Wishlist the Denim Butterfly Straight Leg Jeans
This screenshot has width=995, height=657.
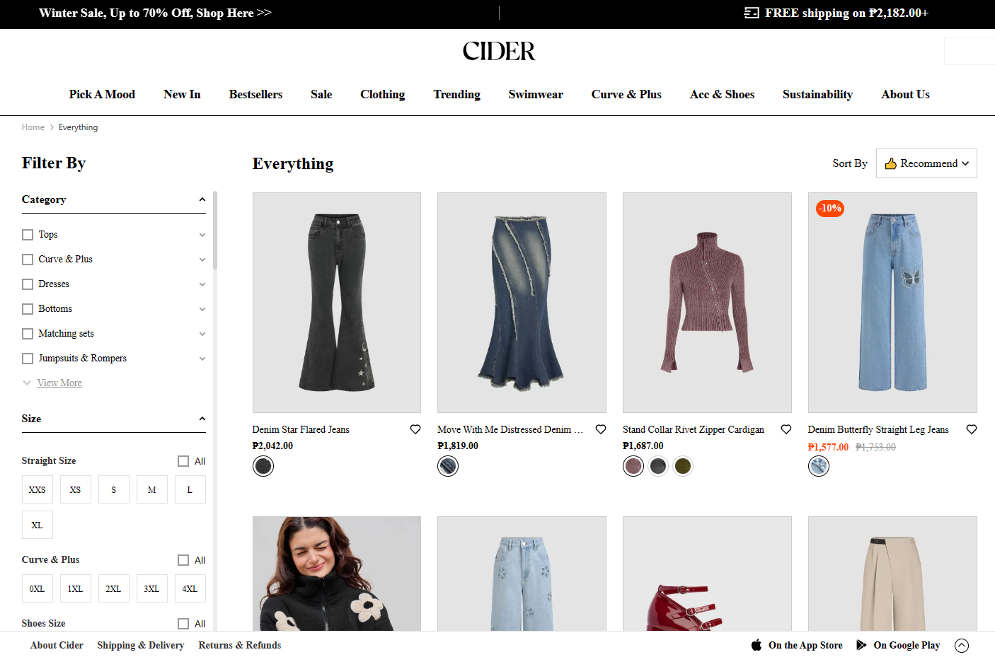click(x=972, y=429)
